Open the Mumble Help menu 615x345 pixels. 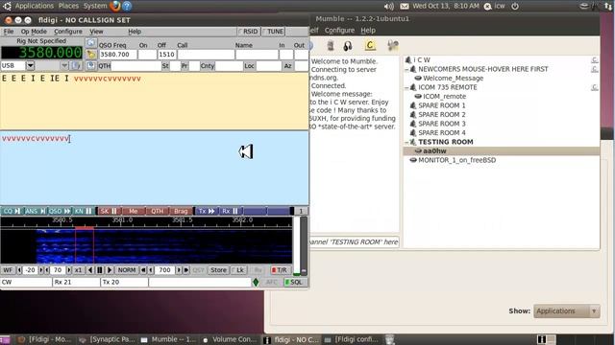pyautogui.click(x=368, y=30)
